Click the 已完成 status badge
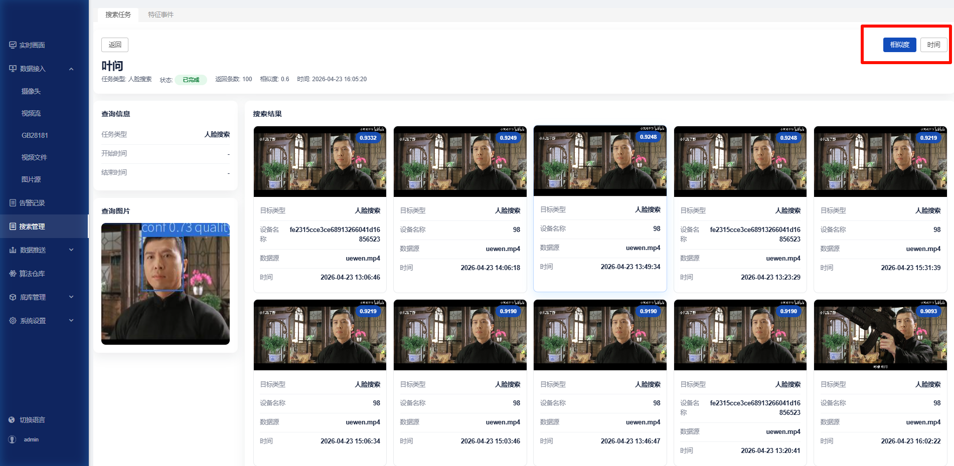 tap(191, 80)
